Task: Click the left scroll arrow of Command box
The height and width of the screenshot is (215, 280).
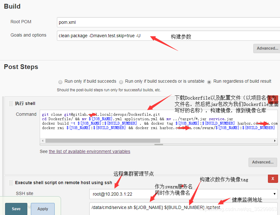Action: [43, 141]
